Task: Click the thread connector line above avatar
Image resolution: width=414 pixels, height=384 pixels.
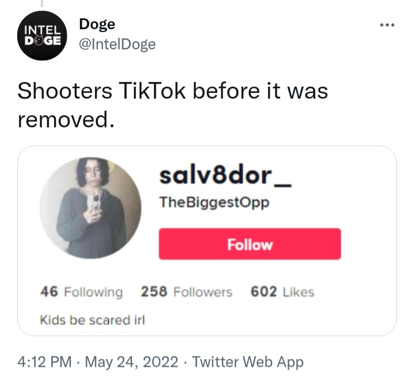Action: [42, 3]
